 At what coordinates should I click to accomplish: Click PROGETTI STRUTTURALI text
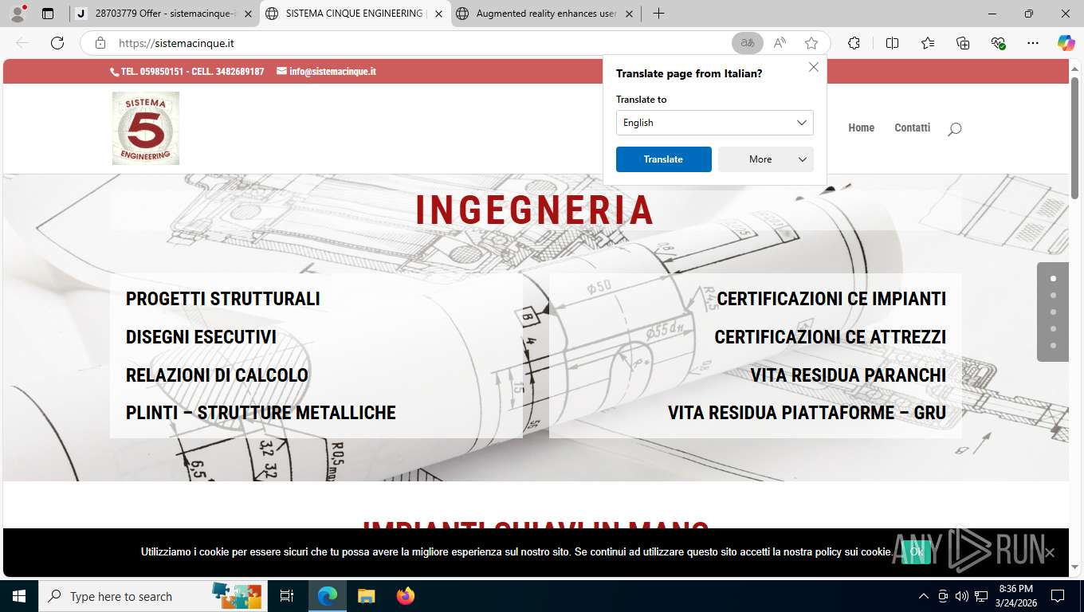pos(223,299)
